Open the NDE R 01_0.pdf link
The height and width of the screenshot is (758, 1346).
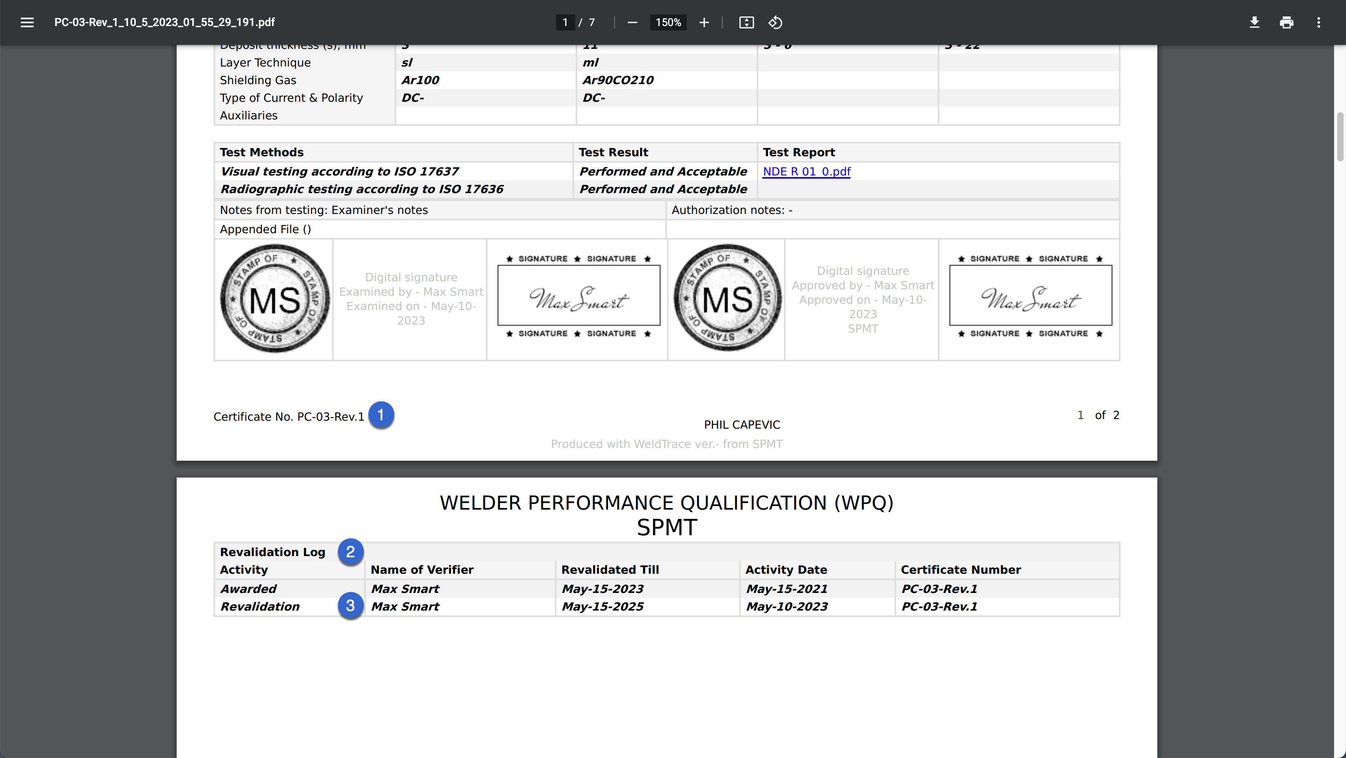coord(806,171)
